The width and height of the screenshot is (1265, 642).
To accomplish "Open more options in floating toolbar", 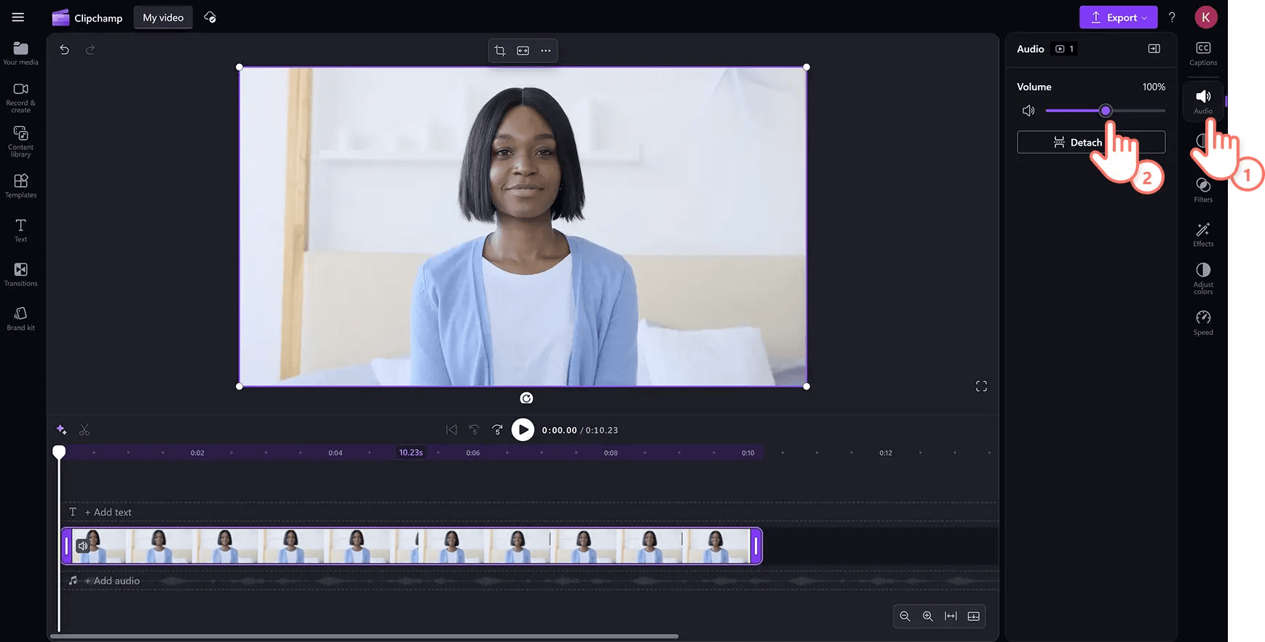I will 546,50.
